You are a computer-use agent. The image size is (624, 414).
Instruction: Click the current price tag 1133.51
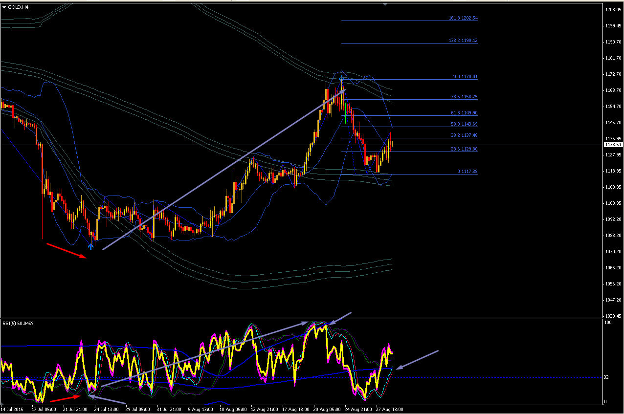pyautogui.click(x=613, y=145)
